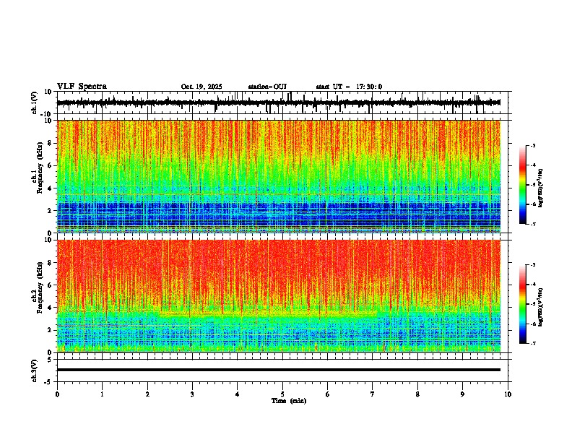Click time axis tick label "7"
Screen dimensions: 572x442
click(373, 394)
